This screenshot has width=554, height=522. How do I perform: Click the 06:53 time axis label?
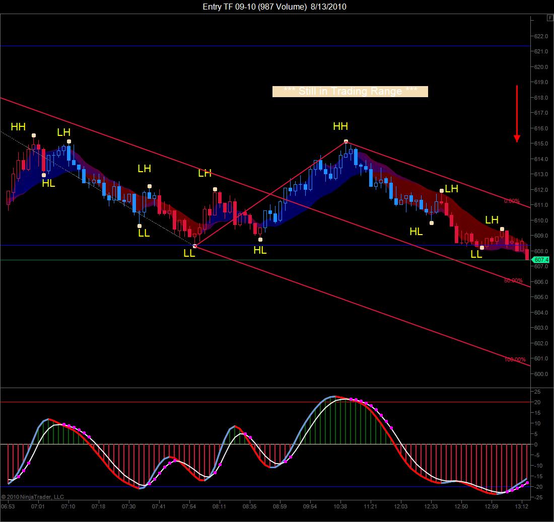pos(8,506)
